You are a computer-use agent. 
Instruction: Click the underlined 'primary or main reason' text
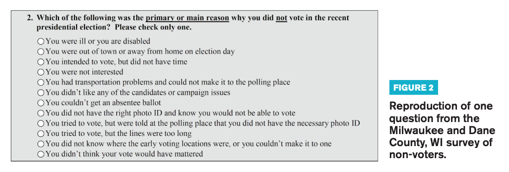click(x=187, y=18)
